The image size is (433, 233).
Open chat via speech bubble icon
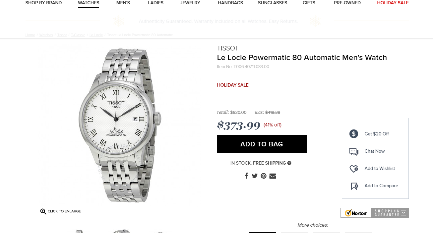[354, 151]
